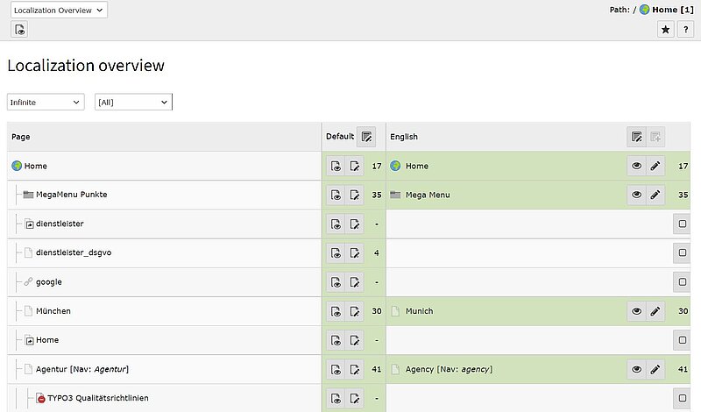This screenshot has height=412, width=701.
Task: Select TYPO3 Qualitätsrichtlinien in page tree
Action: coord(86,398)
